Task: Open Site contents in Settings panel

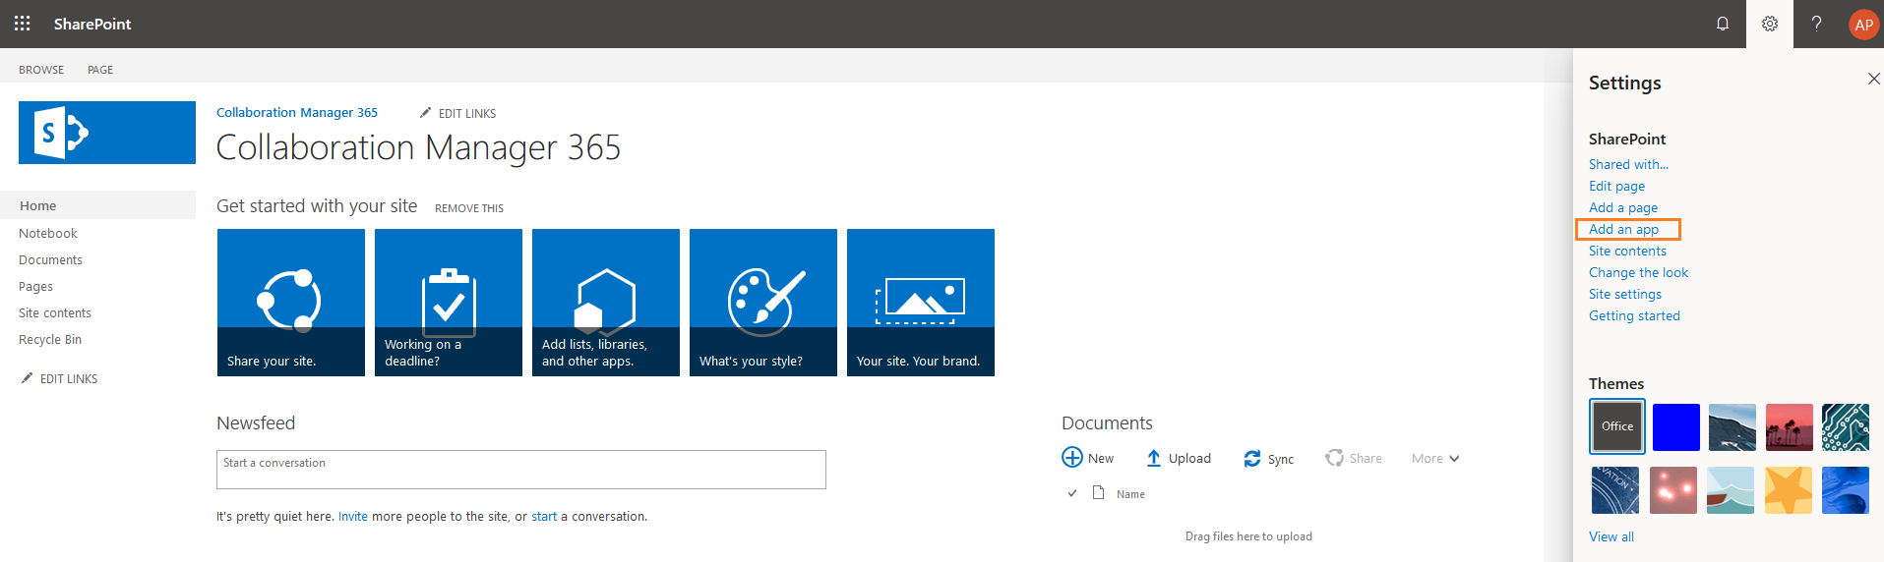Action: [x=1627, y=251]
